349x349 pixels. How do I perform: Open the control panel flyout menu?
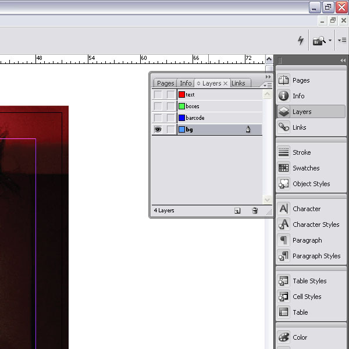pyautogui.click(x=342, y=40)
